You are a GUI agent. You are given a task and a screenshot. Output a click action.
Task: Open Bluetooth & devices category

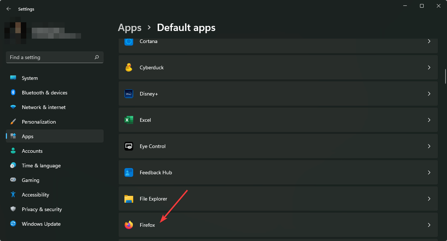click(x=55, y=93)
